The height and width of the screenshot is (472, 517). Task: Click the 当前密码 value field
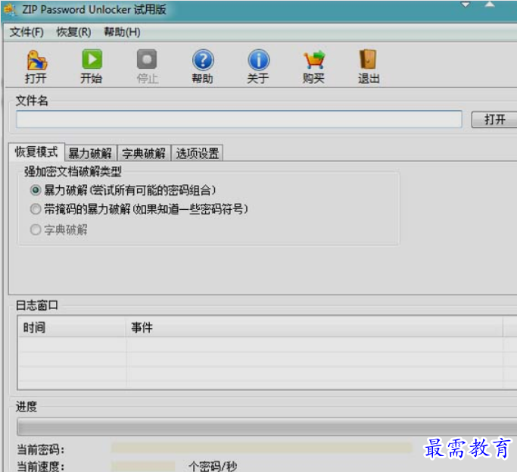click(x=261, y=449)
